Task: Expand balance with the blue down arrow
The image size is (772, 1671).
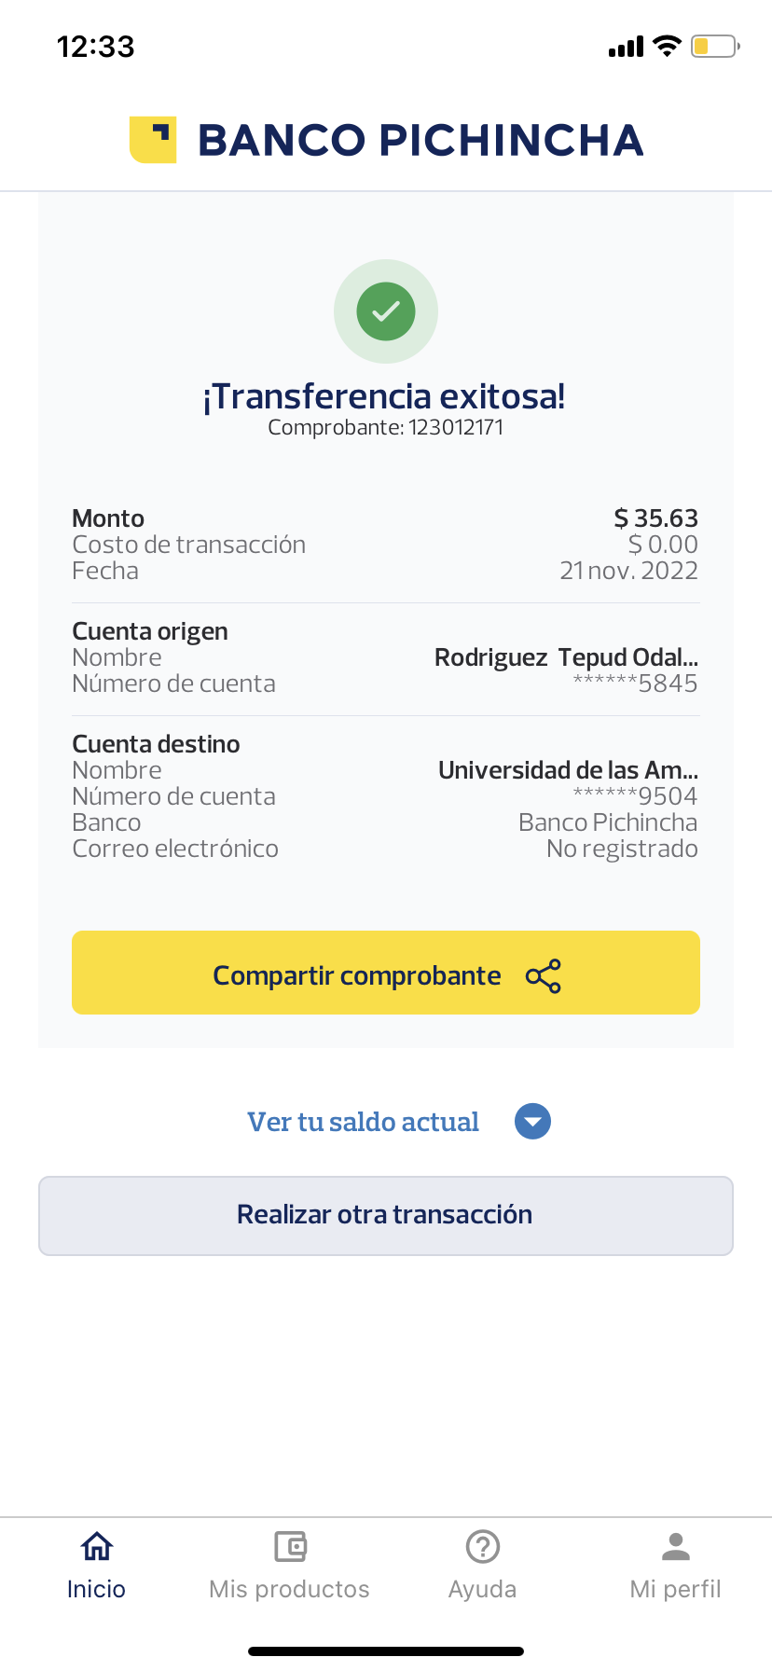Action: click(x=532, y=1121)
